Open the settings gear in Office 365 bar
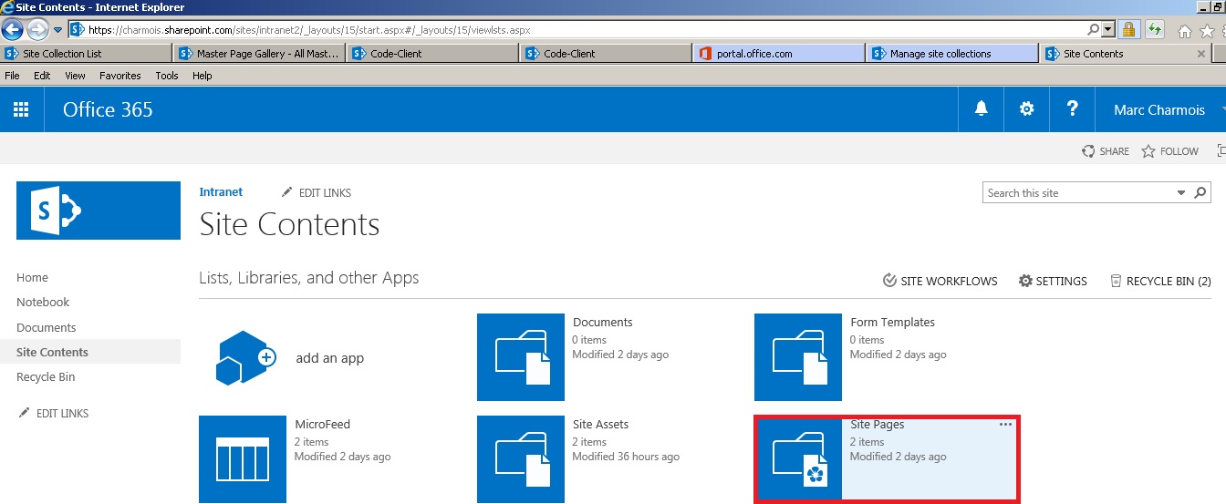 tap(1027, 109)
